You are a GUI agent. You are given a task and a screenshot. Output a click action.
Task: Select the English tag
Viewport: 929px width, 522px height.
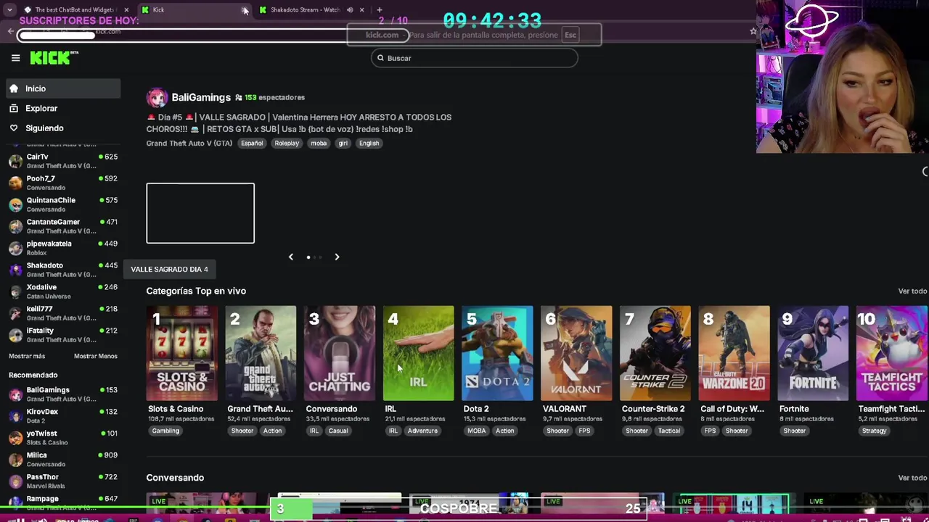click(x=369, y=143)
